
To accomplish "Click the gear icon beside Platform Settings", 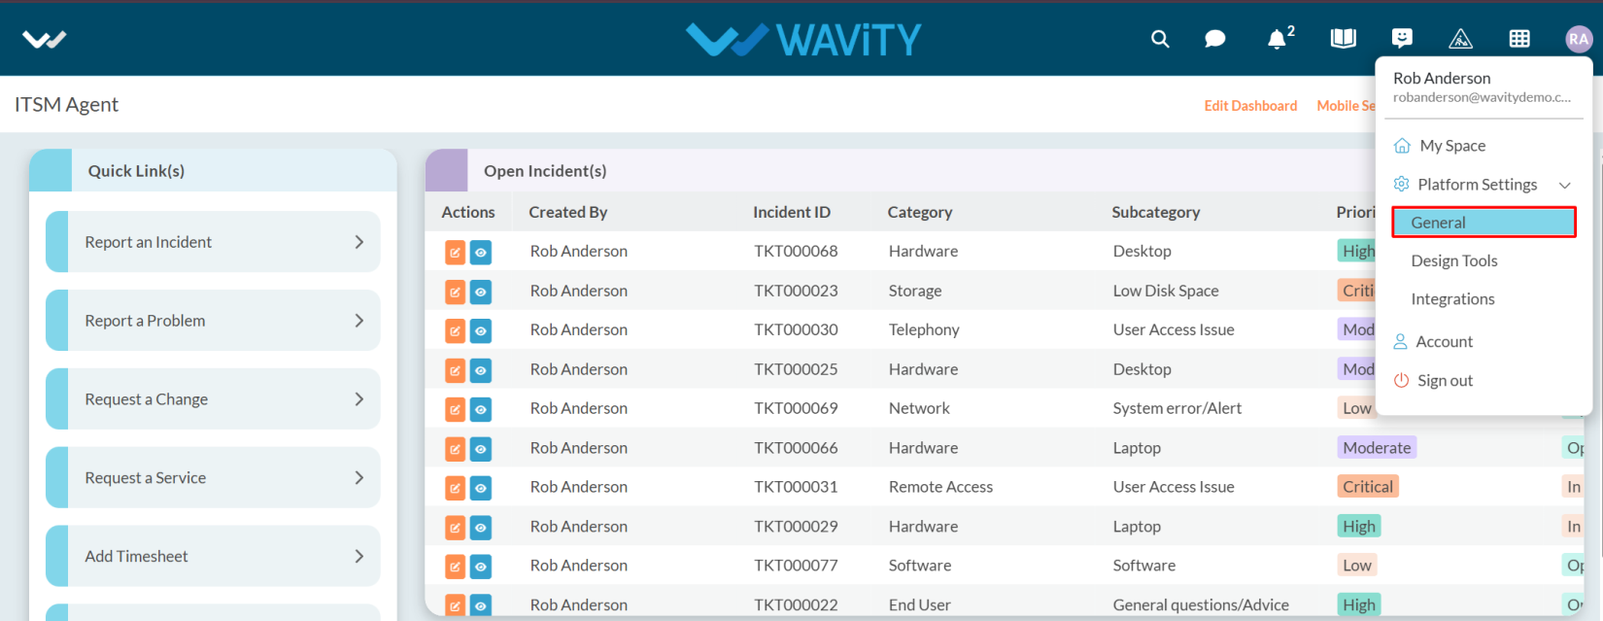I will click(x=1401, y=184).
